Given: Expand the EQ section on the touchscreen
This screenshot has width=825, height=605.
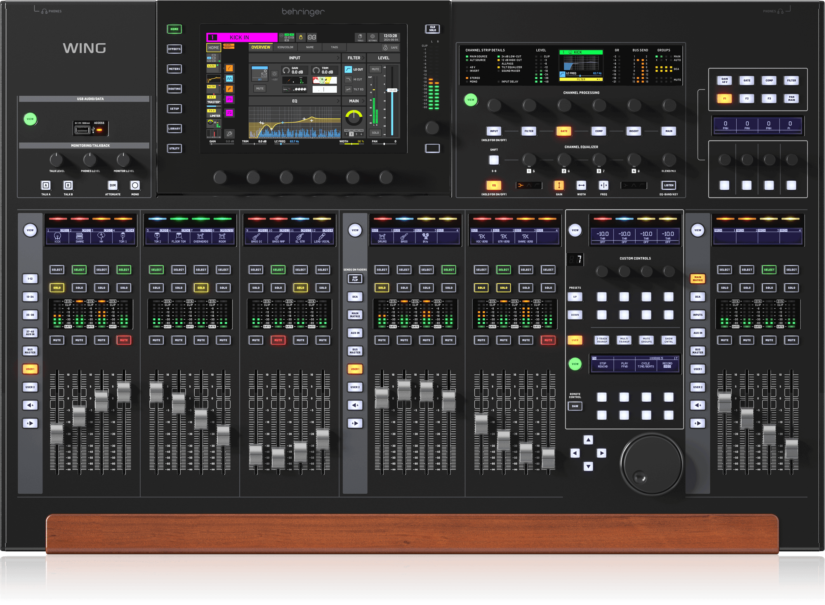Looking at the screenshot, I should (295, 101).
